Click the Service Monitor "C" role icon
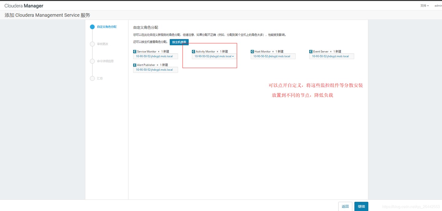The height and width of the screenshot is (211, 442). tap(134, 52)
